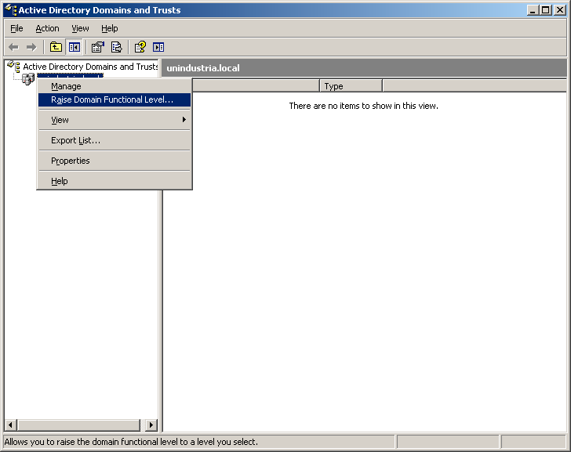This screenshot has width=571, height=452.
Task: Click the domain node icon in tree
Action: tap(28, 78)
